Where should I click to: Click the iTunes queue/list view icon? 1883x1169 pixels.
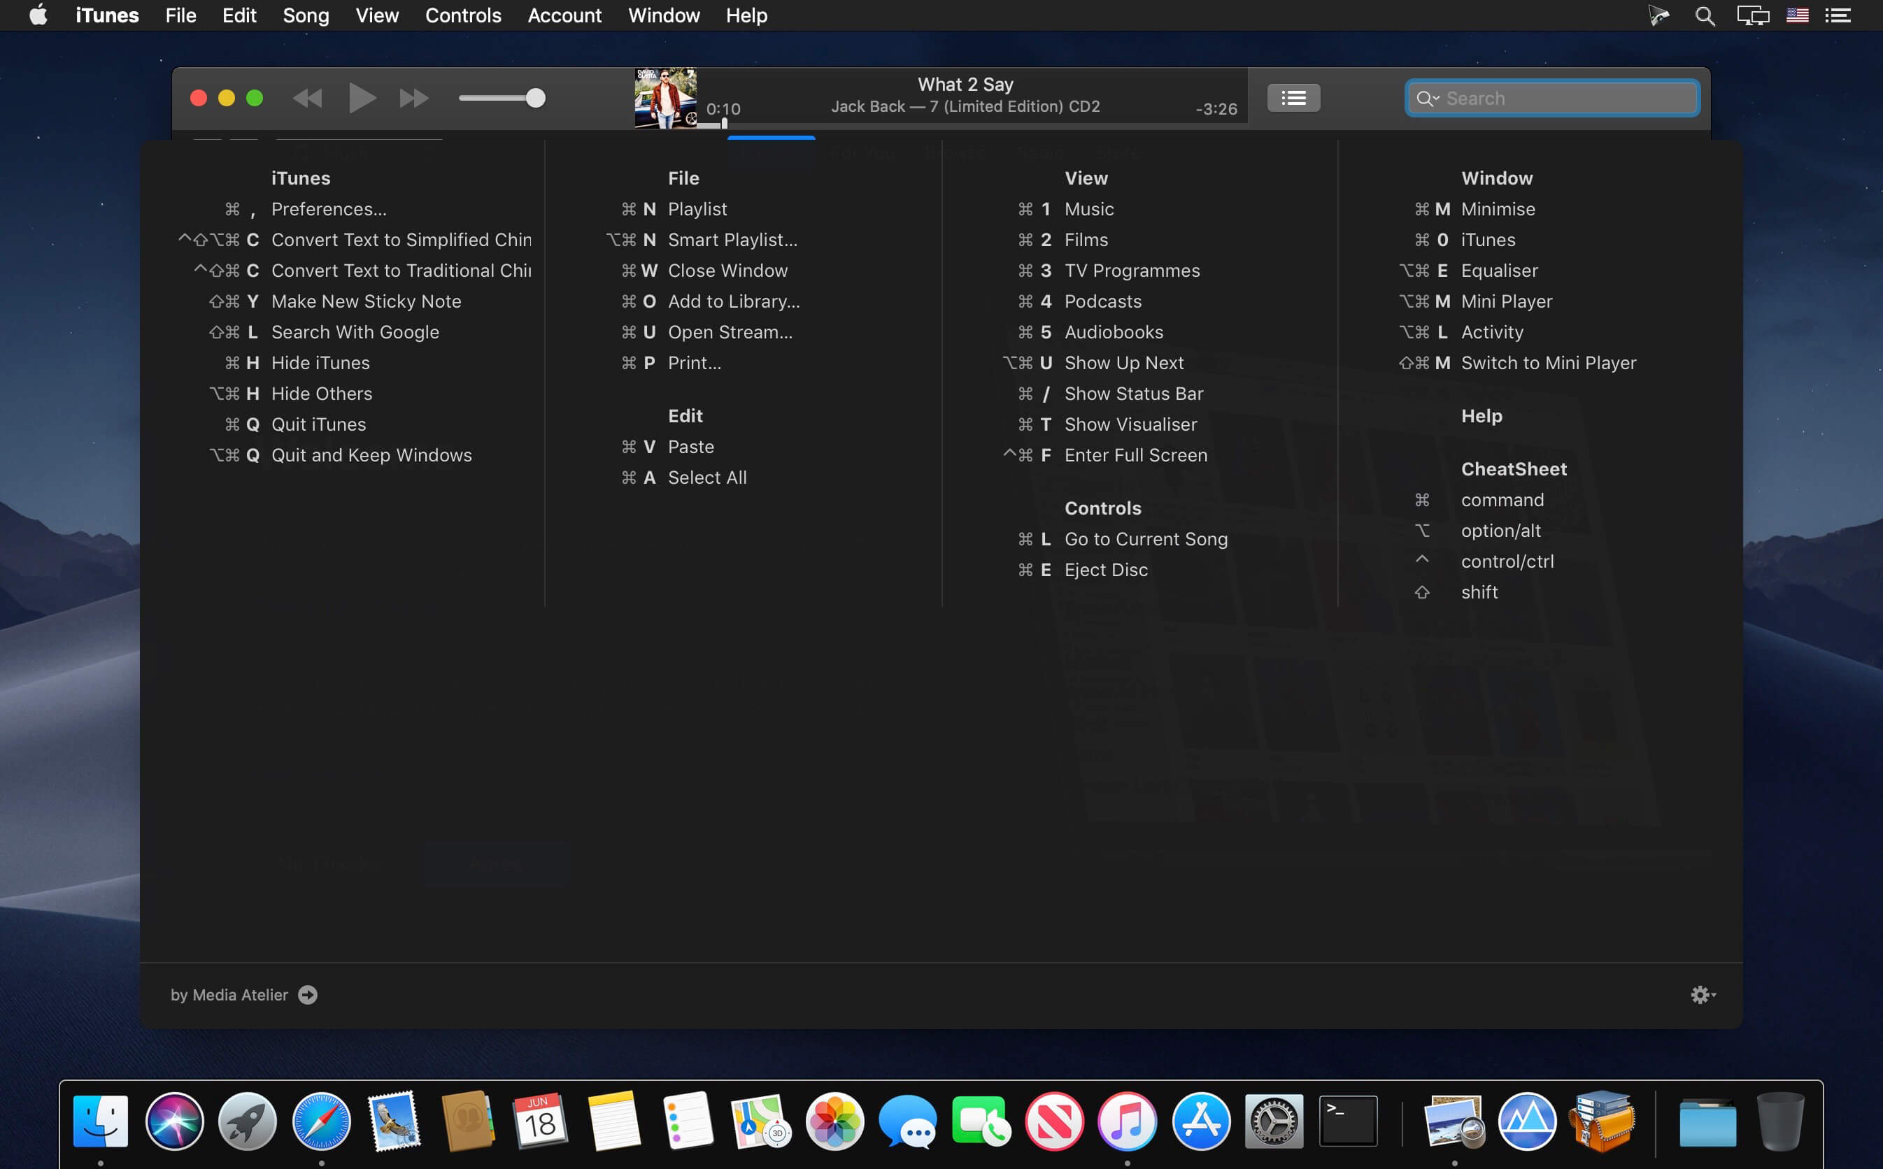(x=1292, y=97)
